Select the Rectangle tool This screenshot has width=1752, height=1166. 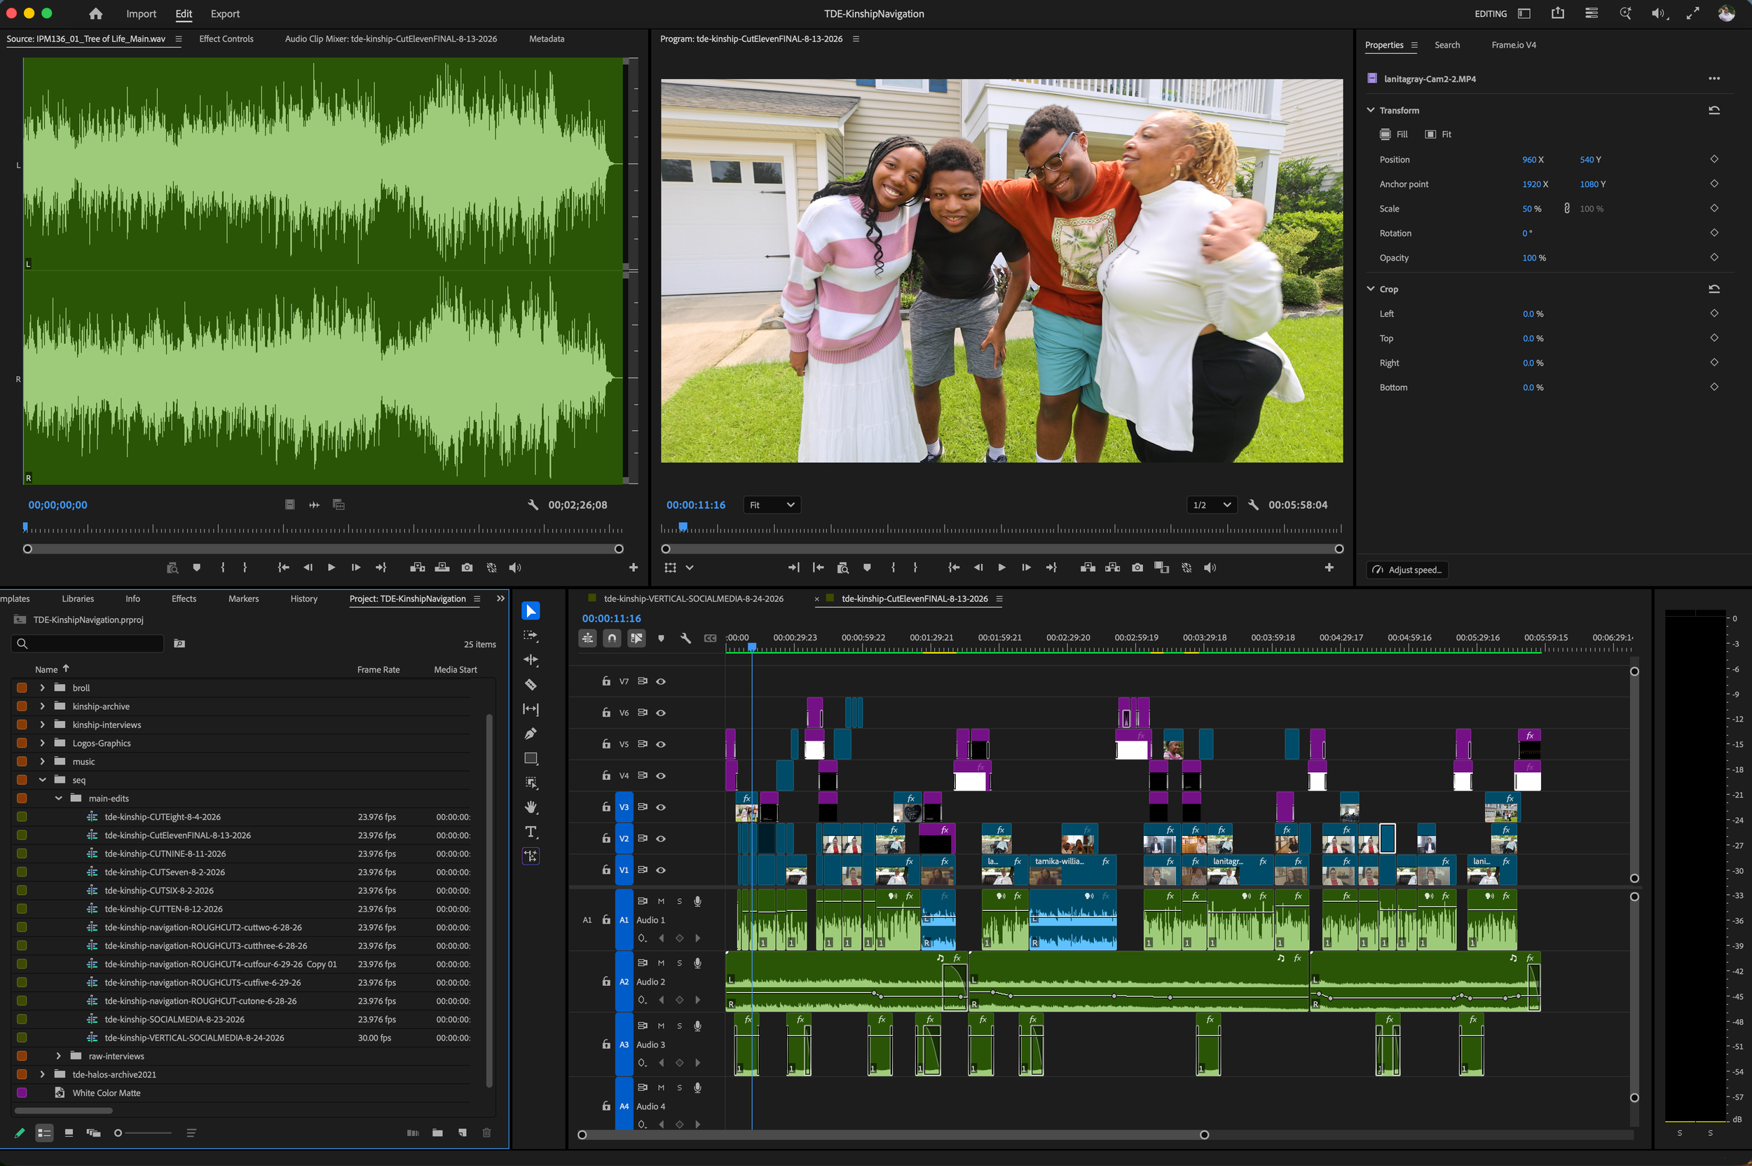(x=531, y=758)
